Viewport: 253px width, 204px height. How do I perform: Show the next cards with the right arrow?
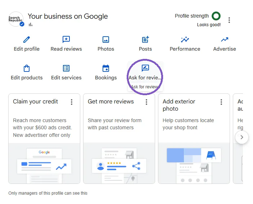point(242,137)
